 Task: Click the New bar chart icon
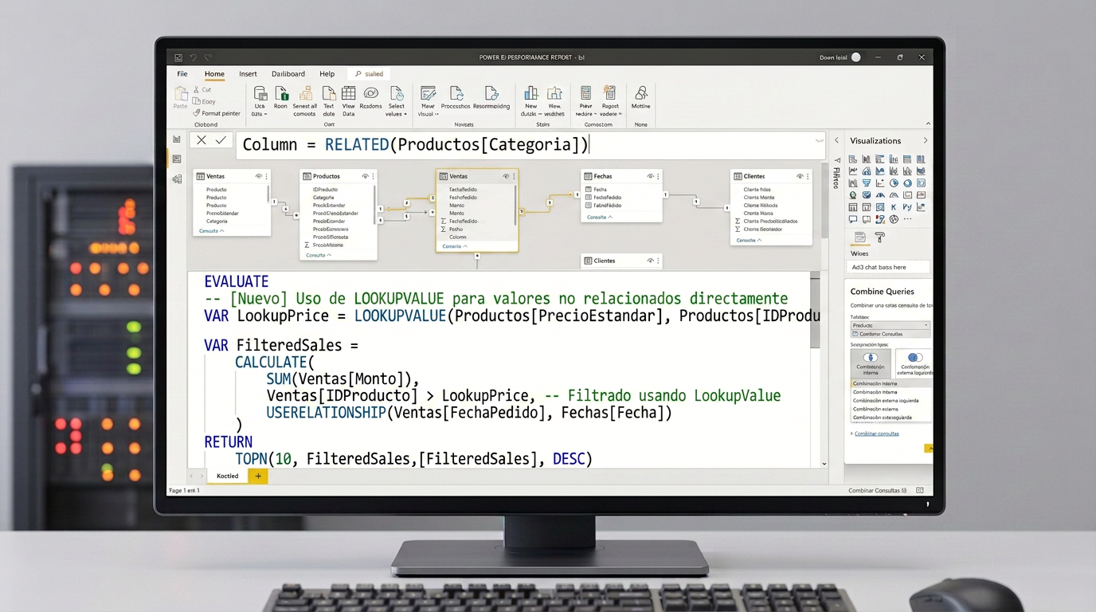tap(530, 94)
